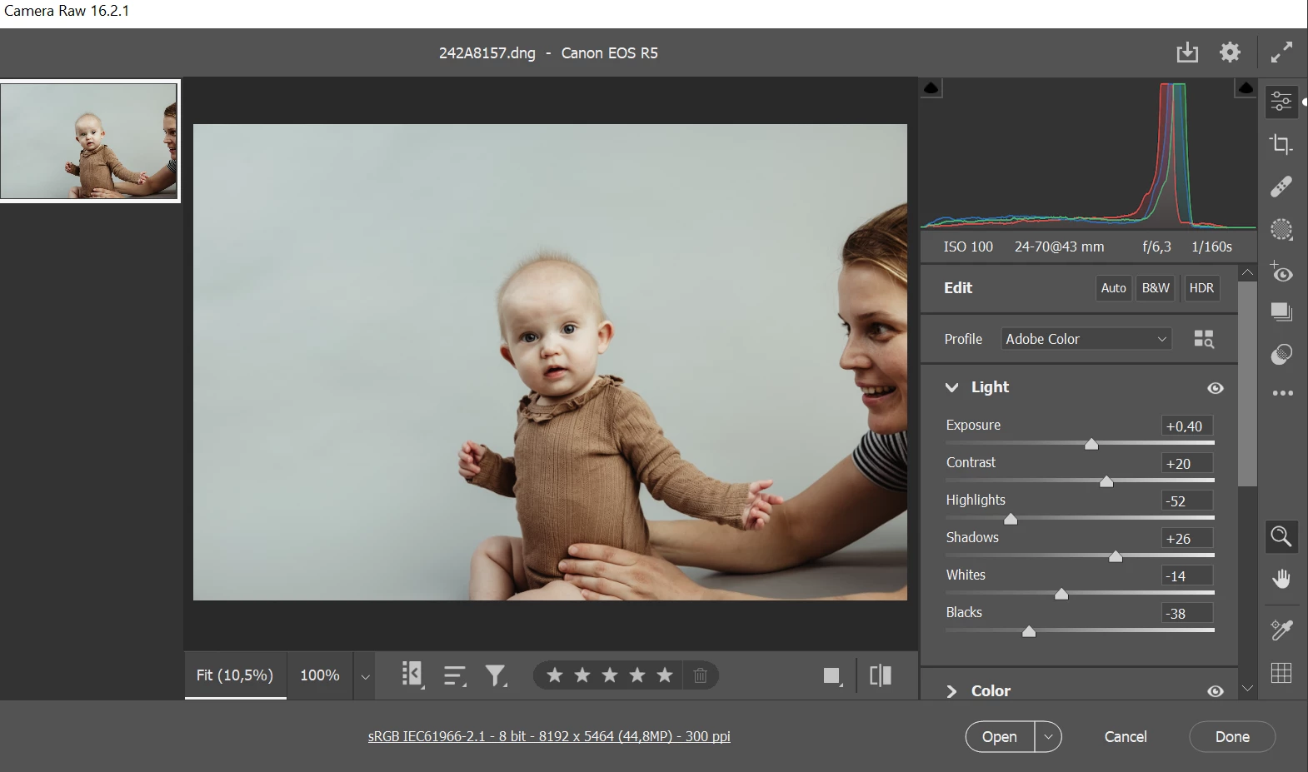Select the Healing brush tool

(1281, 187)
